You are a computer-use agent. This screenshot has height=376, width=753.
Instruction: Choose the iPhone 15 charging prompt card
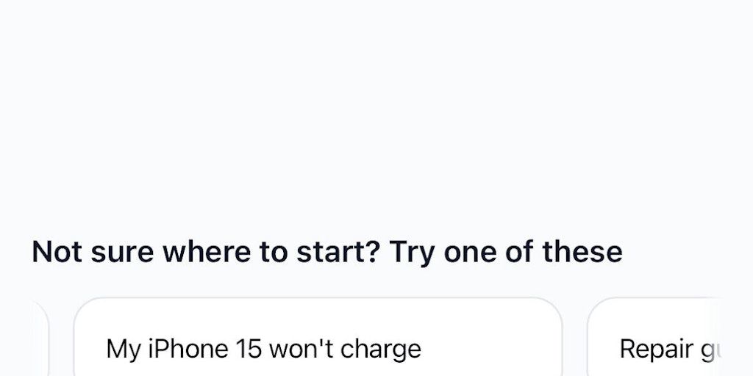(318, 338)
